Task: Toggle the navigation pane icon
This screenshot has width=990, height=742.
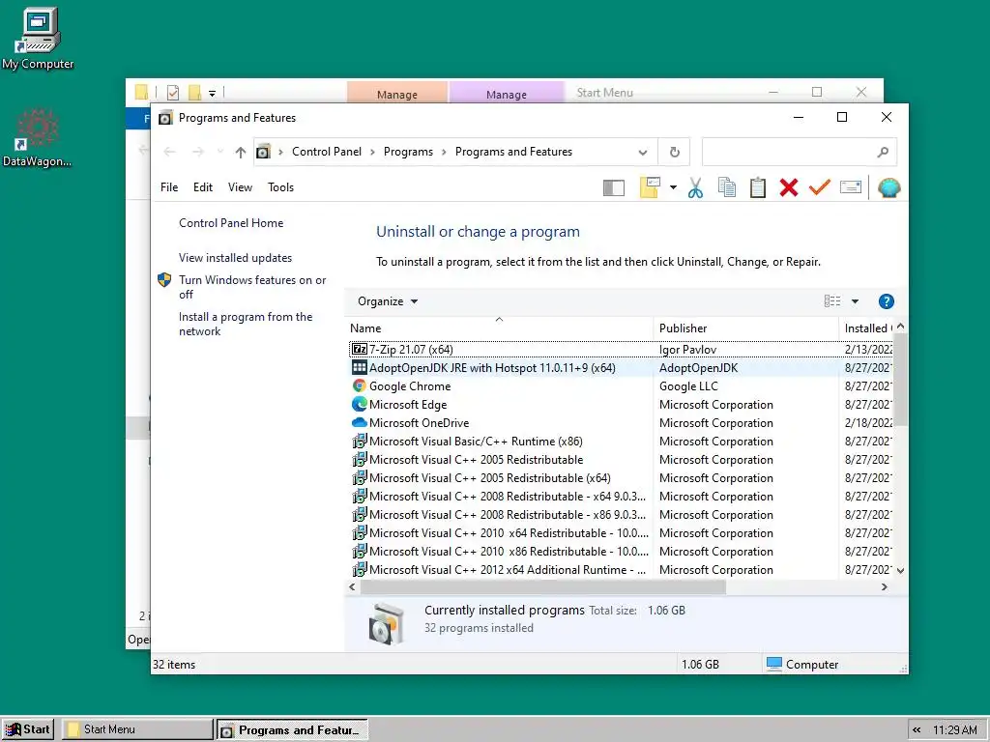Action: point(614,187)
